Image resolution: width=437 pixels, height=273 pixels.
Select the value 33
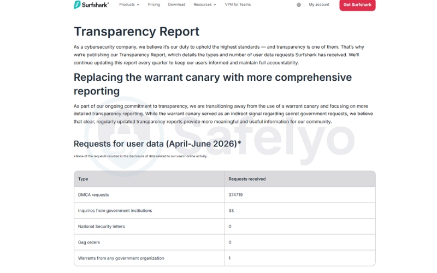[231, 211]
